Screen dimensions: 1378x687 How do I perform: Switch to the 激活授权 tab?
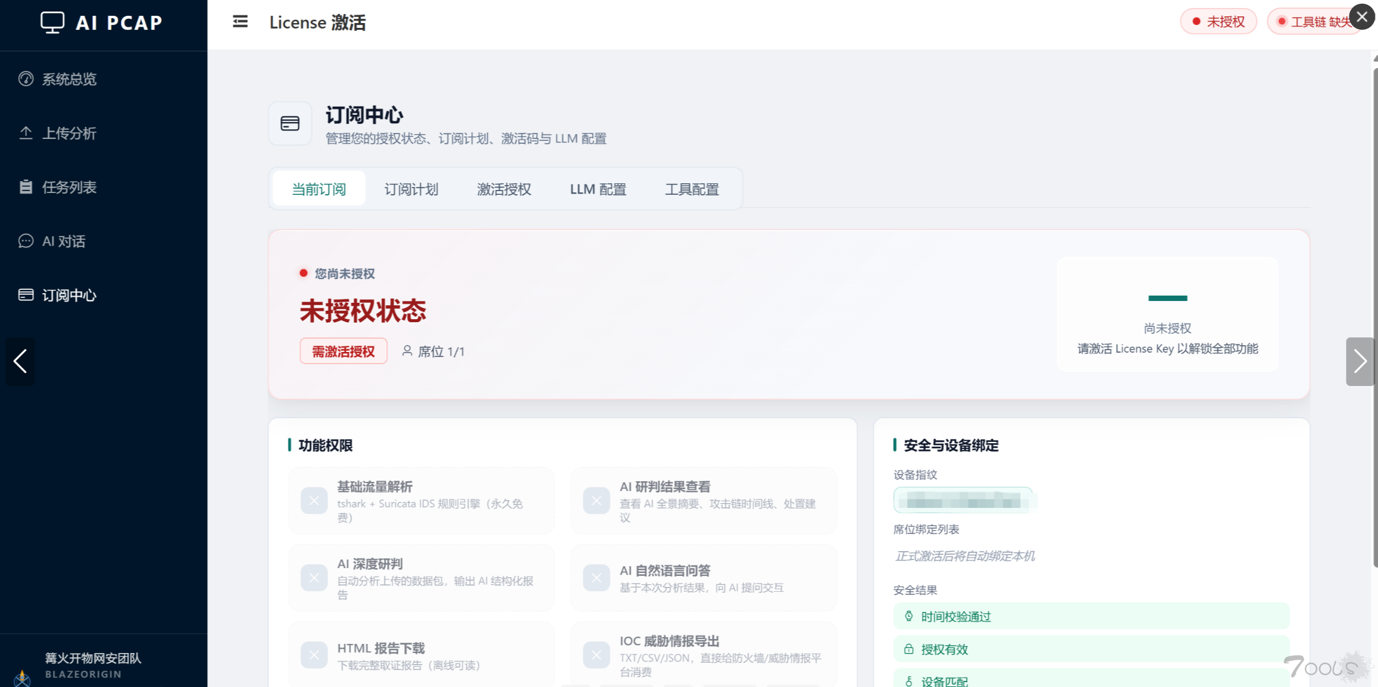pos(504,189)
